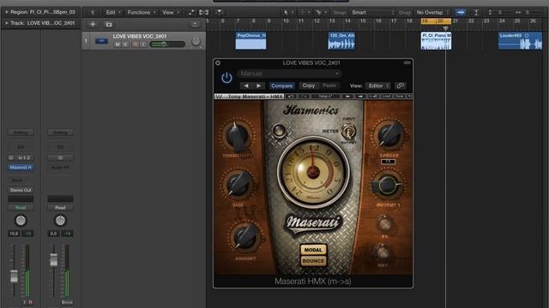Open the View Editor dropdown
The width and height of the screenshot is (549, 308).
click(377, 86)
